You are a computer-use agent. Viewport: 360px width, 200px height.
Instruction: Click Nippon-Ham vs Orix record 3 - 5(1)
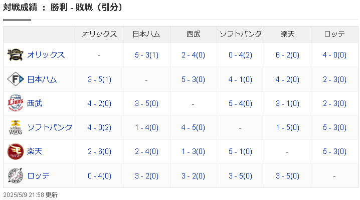(99, 79)
